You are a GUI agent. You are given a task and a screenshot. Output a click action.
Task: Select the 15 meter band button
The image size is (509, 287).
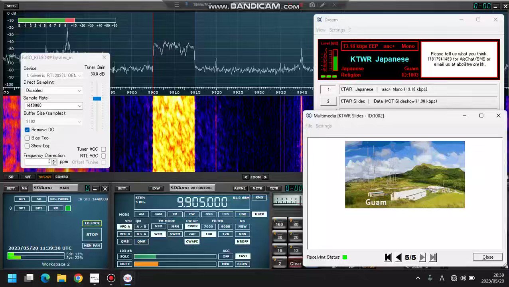pyautogui.click(x=279, y=251)
